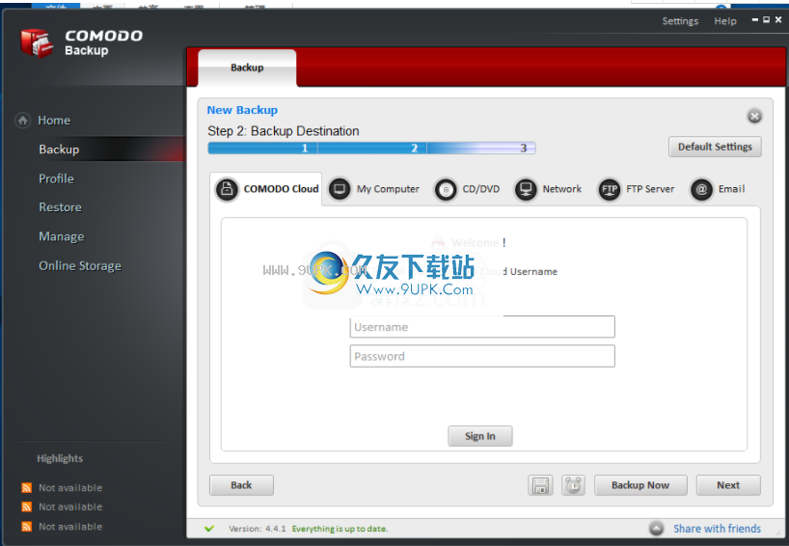
Task: Click Step 2: Backup Destination text
Action: click(x=284, y=131)
